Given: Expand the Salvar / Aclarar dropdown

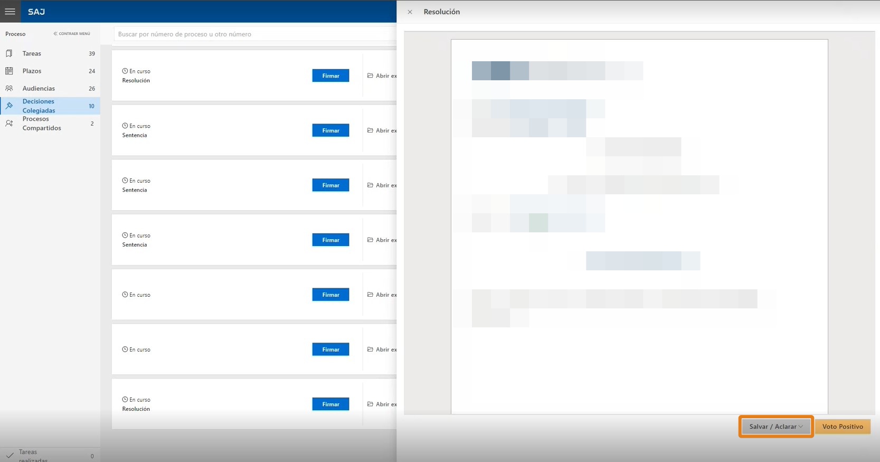Looking at the screenshot, I should (x=775, y=426).
